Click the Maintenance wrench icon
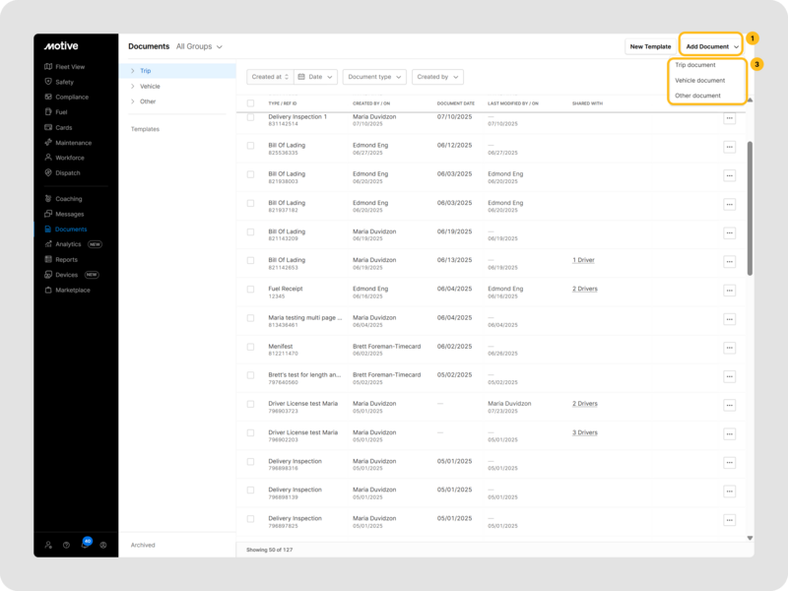The image size is (788, 591). coord(48,143)
